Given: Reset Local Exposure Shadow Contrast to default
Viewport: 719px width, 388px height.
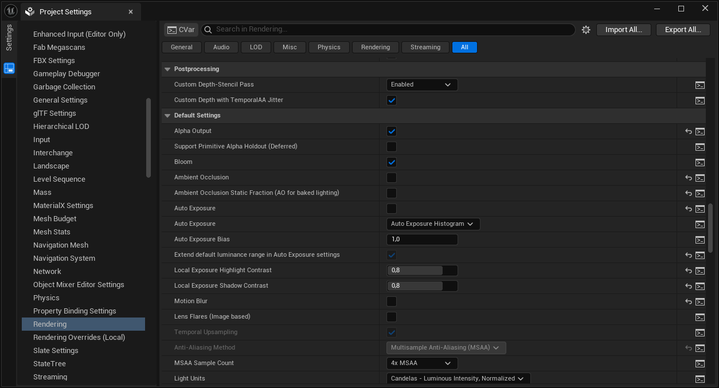Looking at the screenshot, I should [689, 286].
